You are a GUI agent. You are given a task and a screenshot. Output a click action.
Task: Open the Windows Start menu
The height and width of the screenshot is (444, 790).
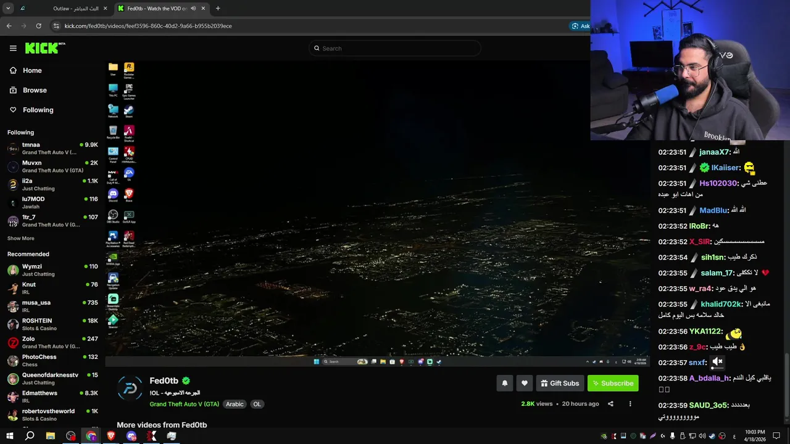tap(10, 436)
